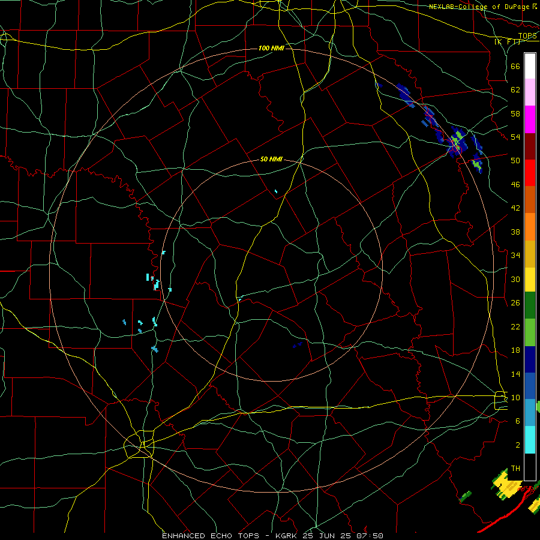This screenshot has width=540, height=540.
Task: Click the legend value '50'
Action: pos(515,160)
